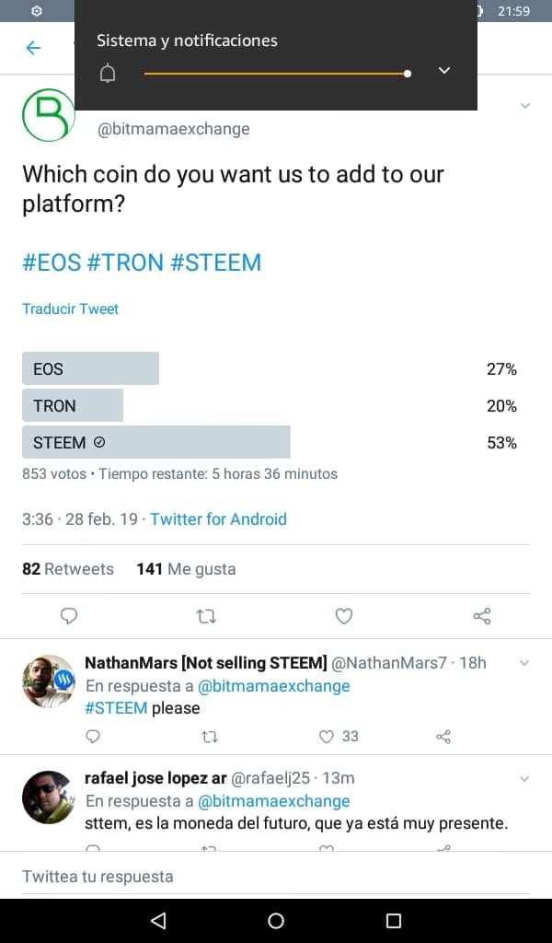
Task: Tap the notification bell volume icon
Action: pyautogui.click(x=108, y=74)
